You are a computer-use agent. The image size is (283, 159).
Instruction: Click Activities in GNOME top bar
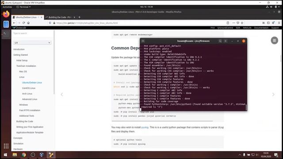click(x=7, y=7)
